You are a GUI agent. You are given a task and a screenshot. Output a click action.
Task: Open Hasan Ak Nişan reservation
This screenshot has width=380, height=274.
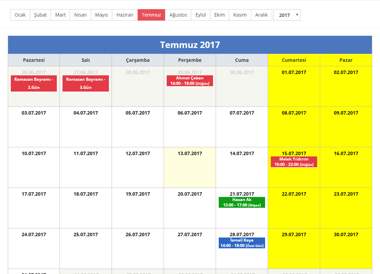pos(242,202)
